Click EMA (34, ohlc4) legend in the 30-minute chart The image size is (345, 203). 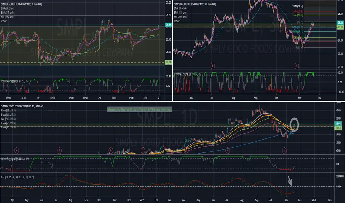[181, 13]
